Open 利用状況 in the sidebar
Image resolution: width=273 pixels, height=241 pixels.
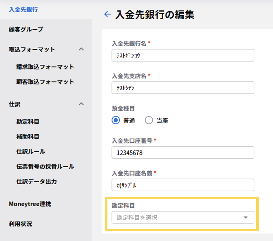click(20, 224)
